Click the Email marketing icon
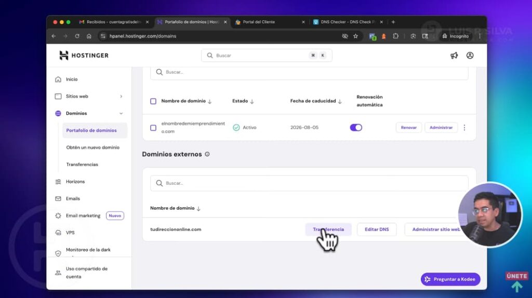Screen dimensions: 532x298 tap(58, 215)
